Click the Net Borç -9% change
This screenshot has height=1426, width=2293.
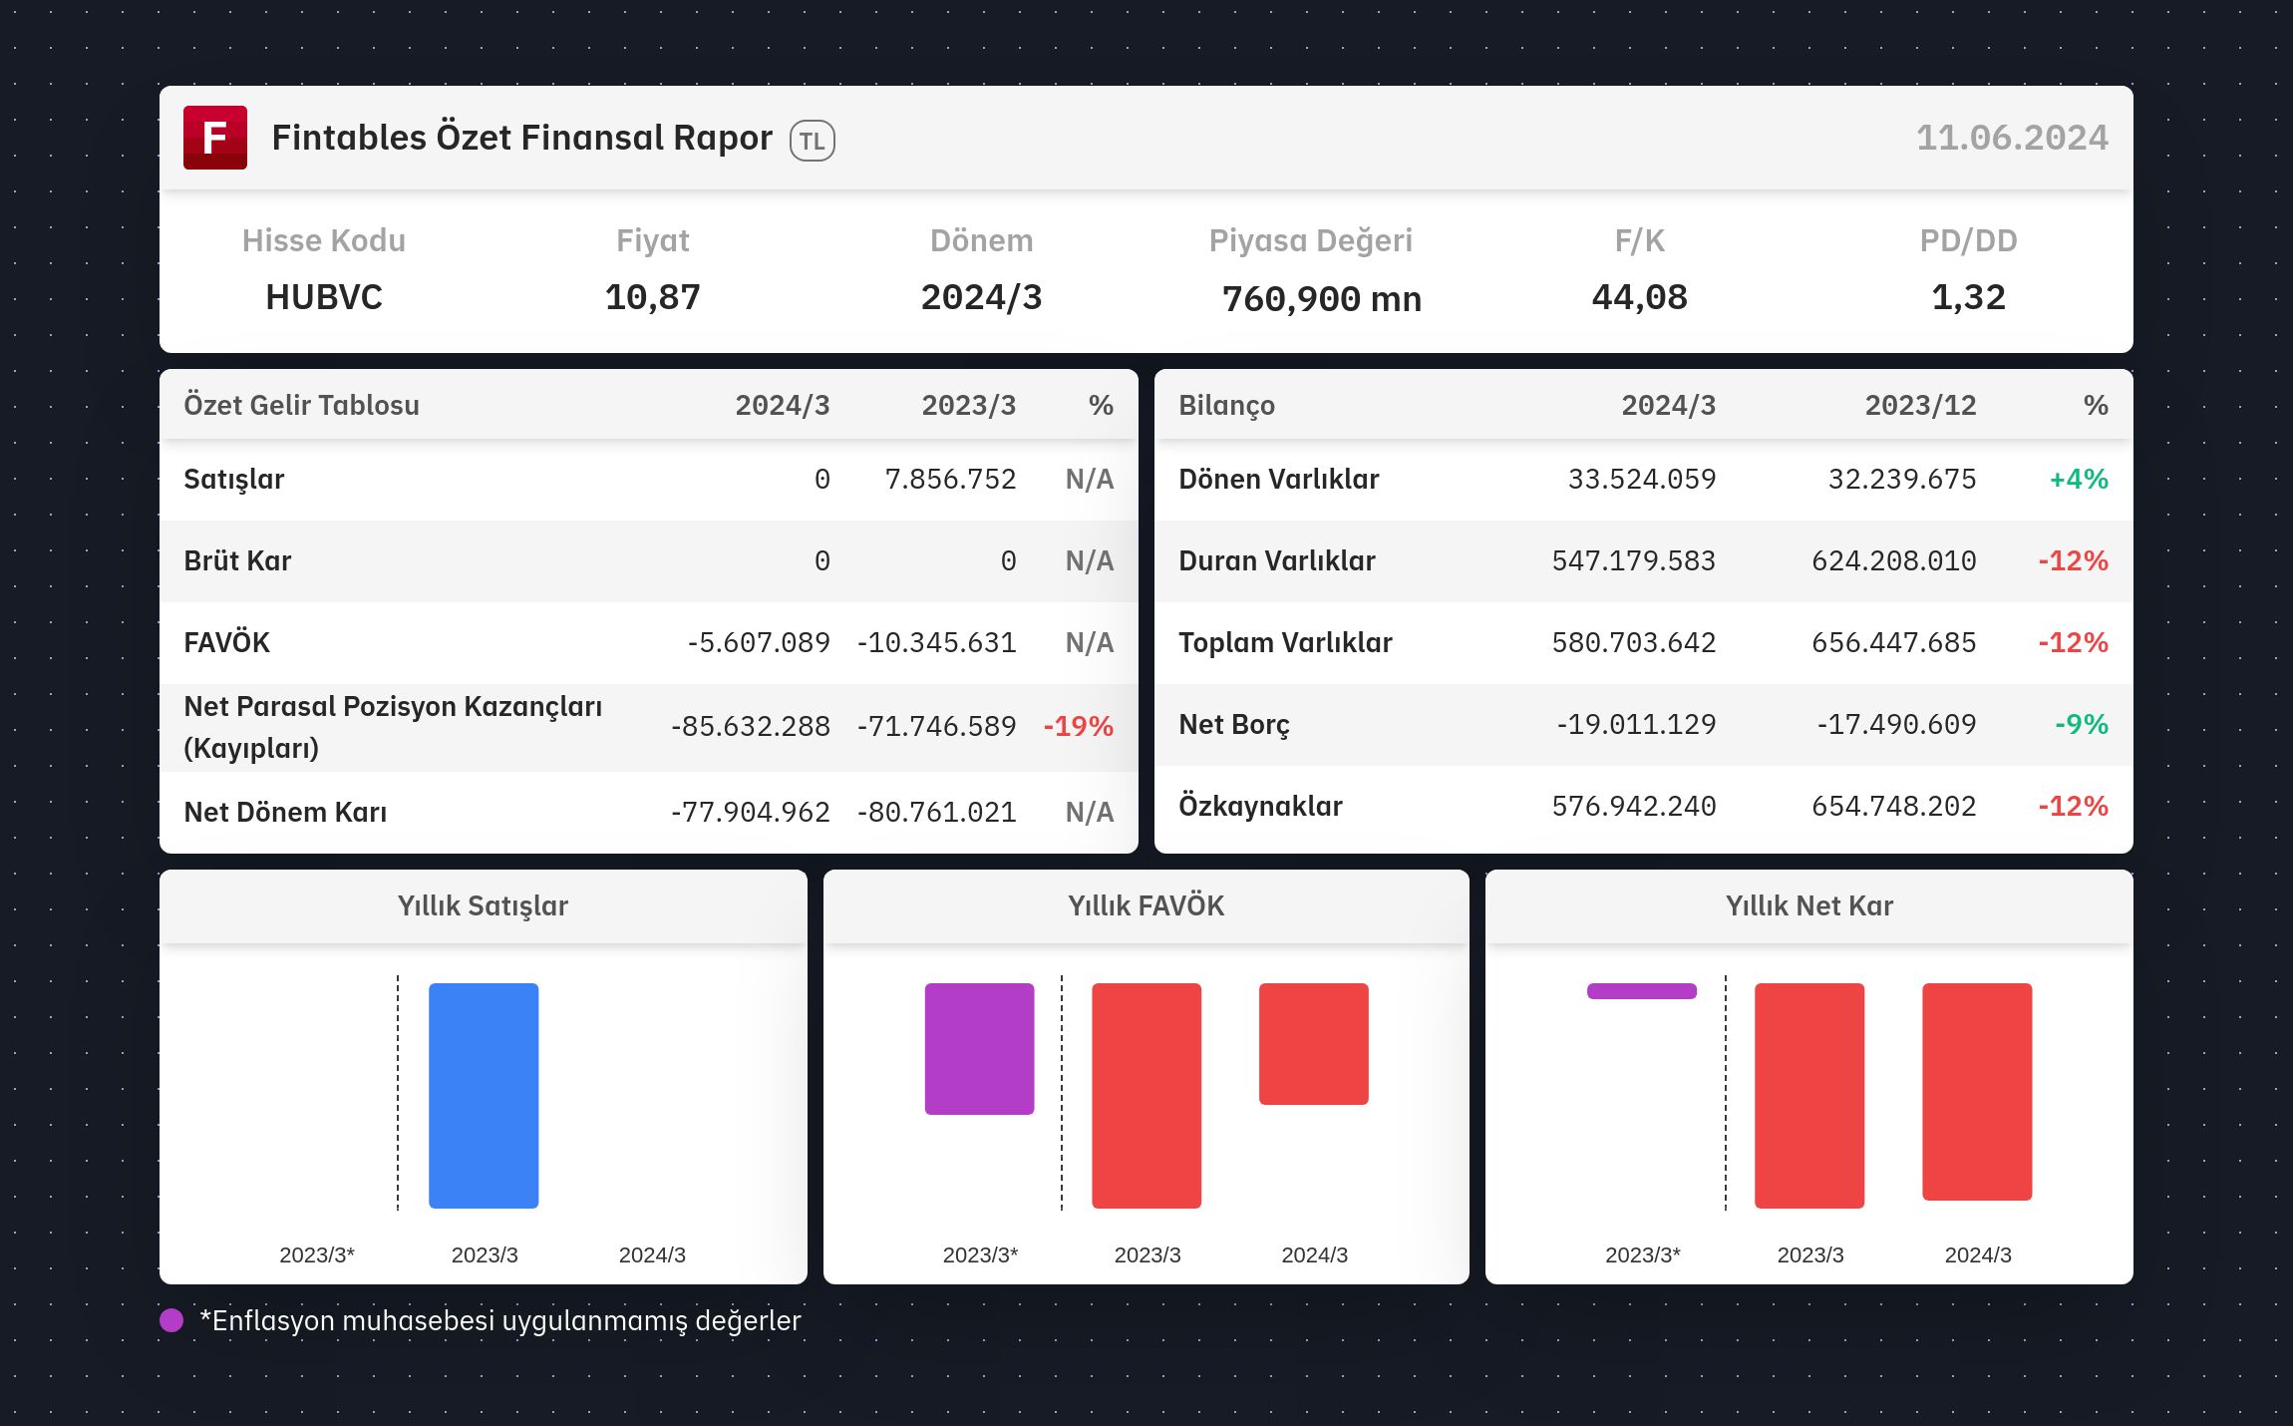[x=2082, y=724]
